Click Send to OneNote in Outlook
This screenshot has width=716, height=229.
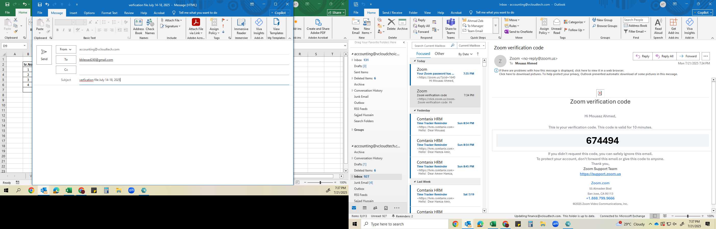pos(519,32)
